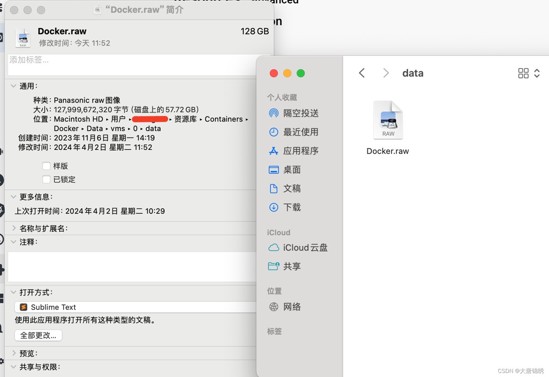Click the 位置 sidebar section header
Viewport: 549px width, 377px height.
[x=274, y=291]
